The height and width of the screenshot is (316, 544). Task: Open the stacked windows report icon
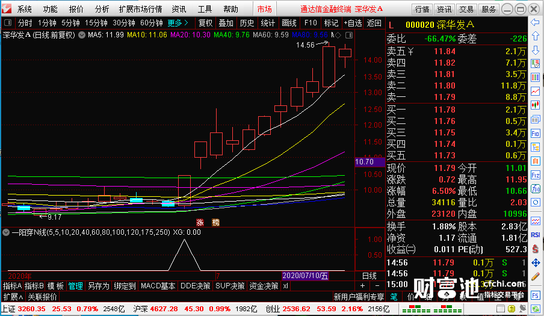click(x=535, y=119)
